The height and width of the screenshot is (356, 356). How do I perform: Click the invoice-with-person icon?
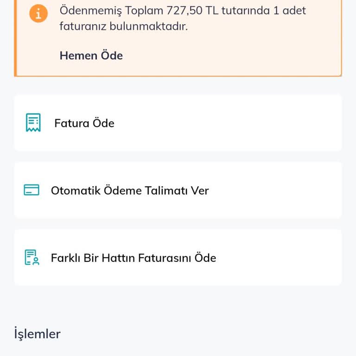click(32, 257)
